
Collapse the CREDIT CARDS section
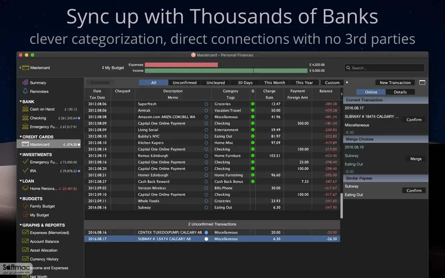20,137
